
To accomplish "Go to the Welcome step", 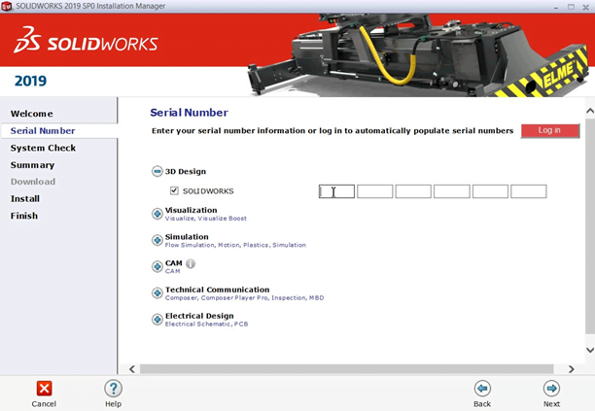I will pos(32,114).
